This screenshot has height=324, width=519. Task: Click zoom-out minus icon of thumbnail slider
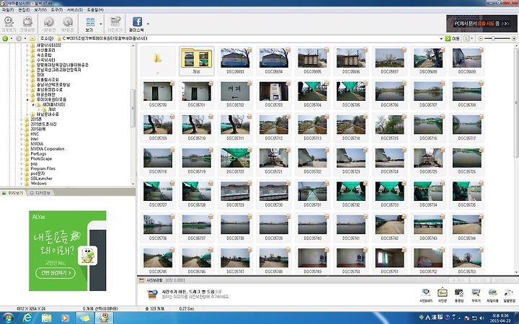pyautogui.click(x=481, y=39)
